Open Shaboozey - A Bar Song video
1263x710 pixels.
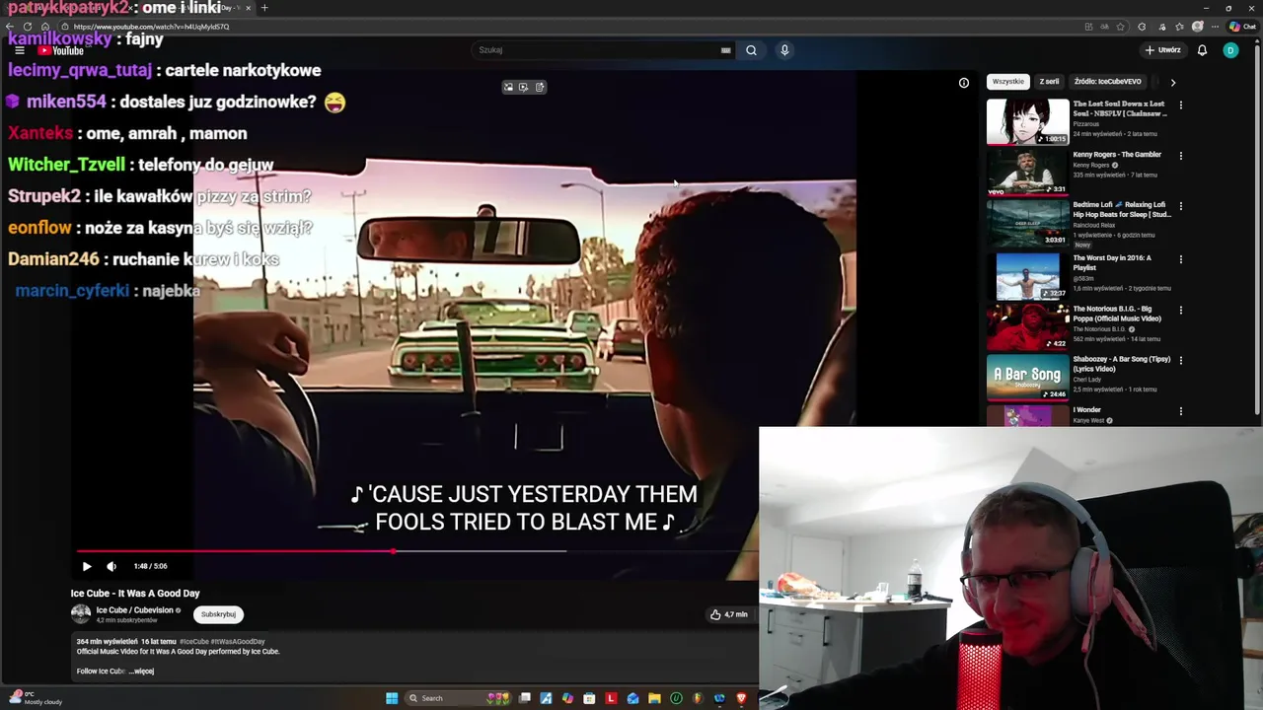coord(1027,377)
